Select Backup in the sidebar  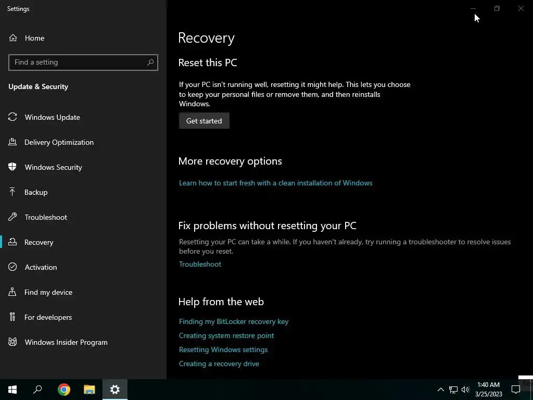36,192
